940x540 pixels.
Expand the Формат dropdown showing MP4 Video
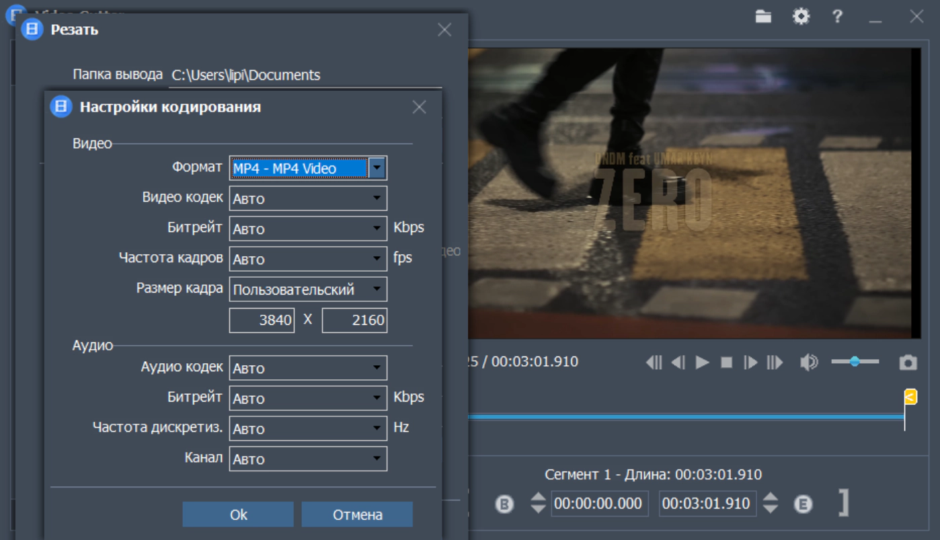[377, 168]
